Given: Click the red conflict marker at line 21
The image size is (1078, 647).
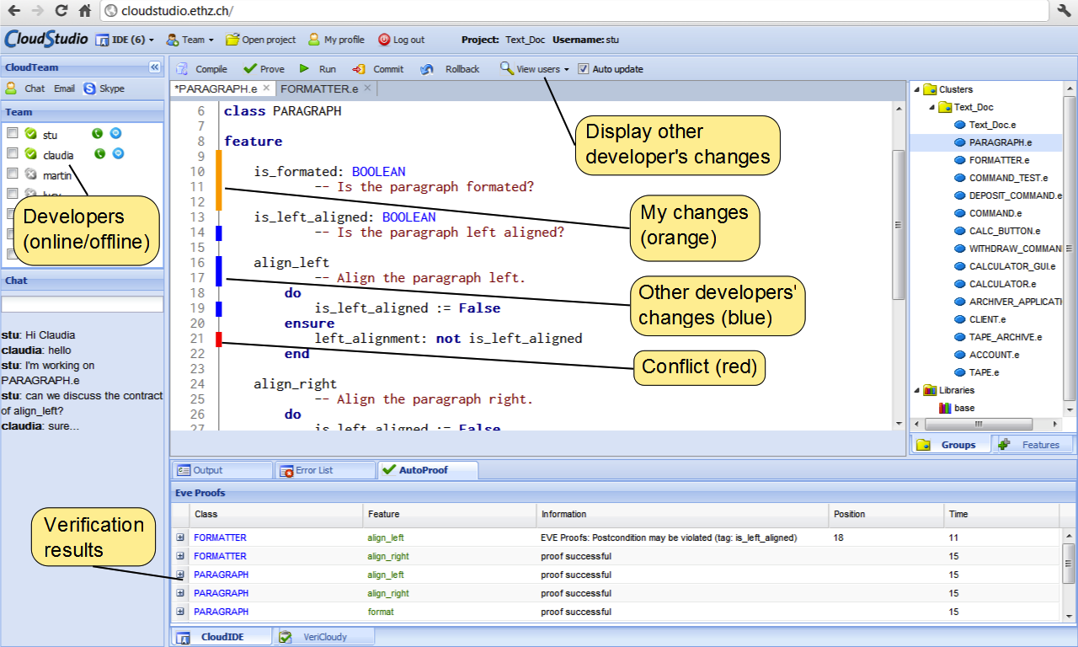Looking at the screenshot, I should (x=219, y=340).
